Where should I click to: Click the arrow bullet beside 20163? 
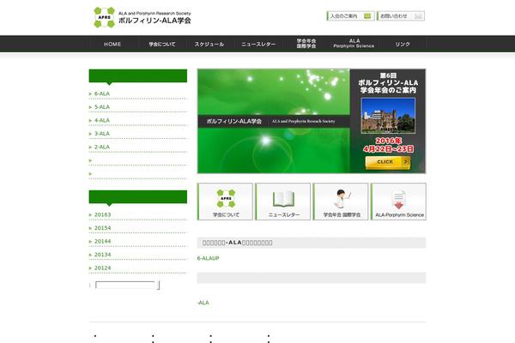(90, 214)
